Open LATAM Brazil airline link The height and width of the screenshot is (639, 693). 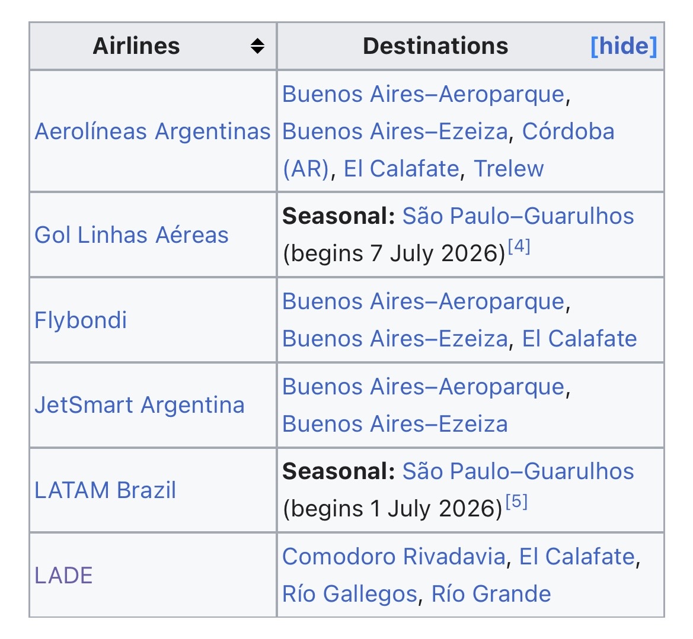[106, 490]
